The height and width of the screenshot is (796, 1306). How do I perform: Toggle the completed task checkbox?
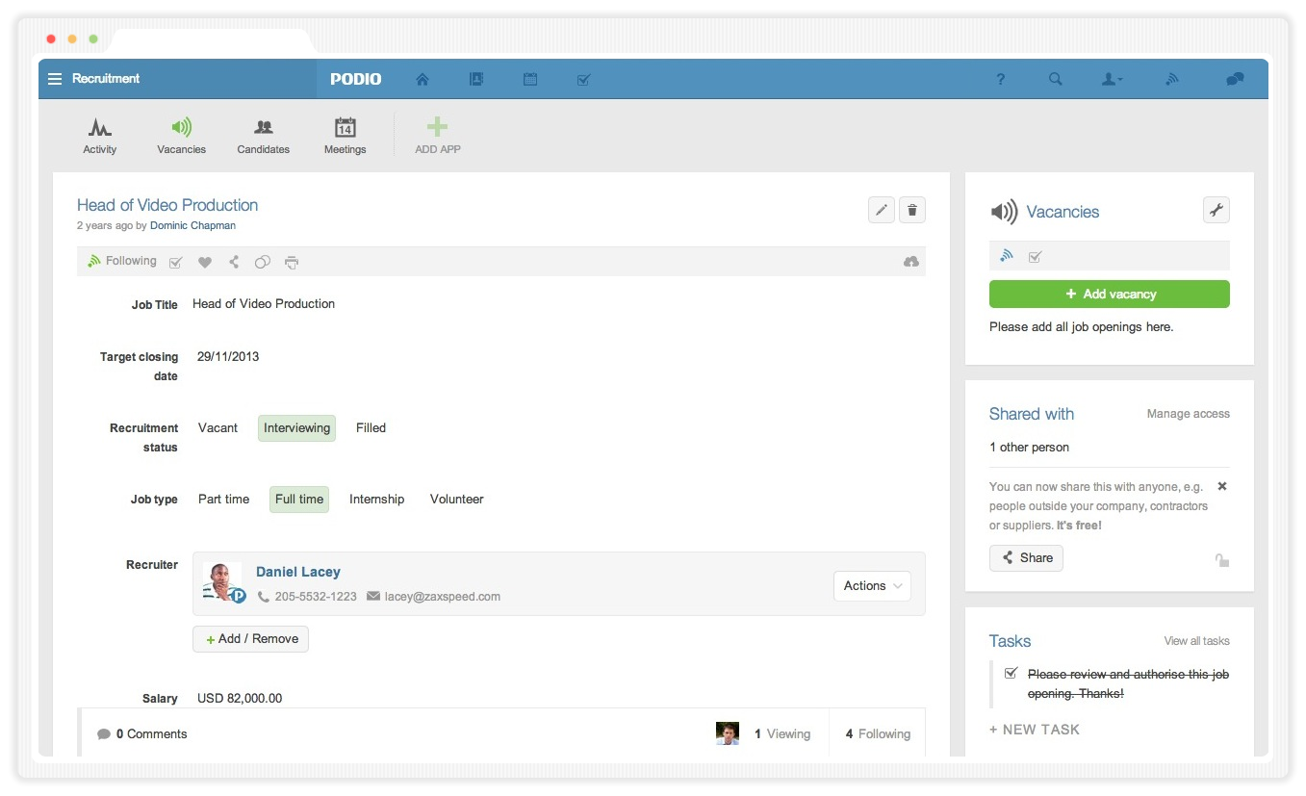pyautogui.click(x=1011, y=673)
